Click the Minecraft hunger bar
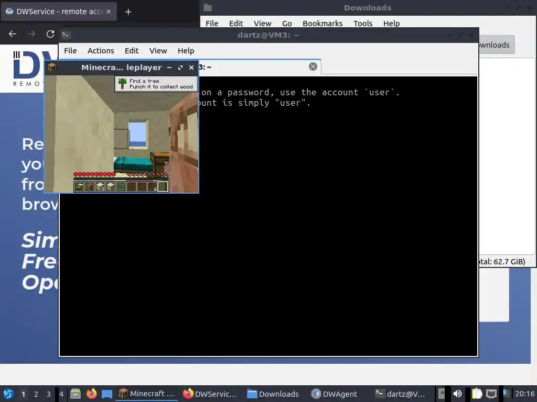 tap(147, 174)
